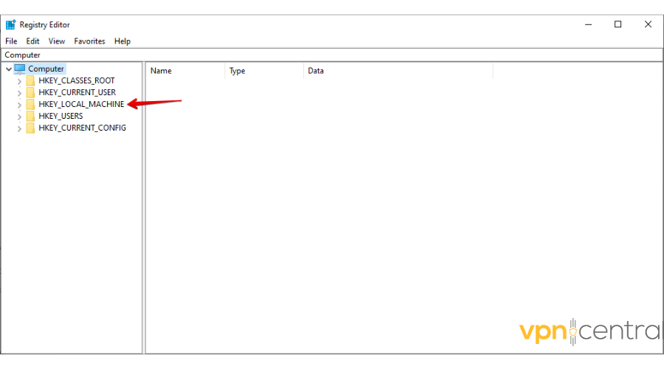Click the HKEY_USERS folder icon
Image resolution: width=664 pixels, height=369 pixels.
tap(30, 116)
